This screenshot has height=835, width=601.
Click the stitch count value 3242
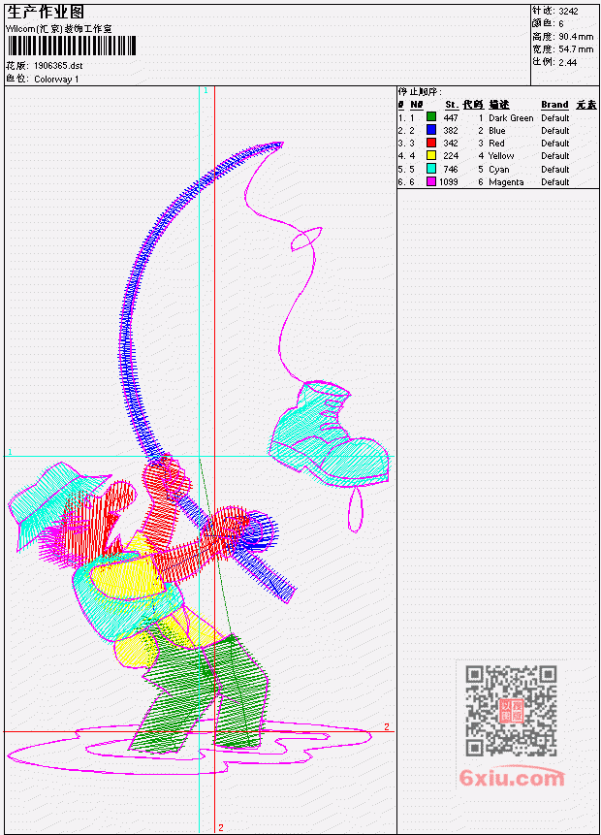click(x=568, y=11)
